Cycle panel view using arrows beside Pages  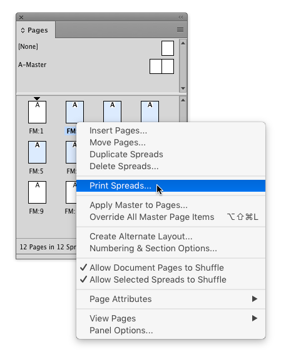[23, 31]
